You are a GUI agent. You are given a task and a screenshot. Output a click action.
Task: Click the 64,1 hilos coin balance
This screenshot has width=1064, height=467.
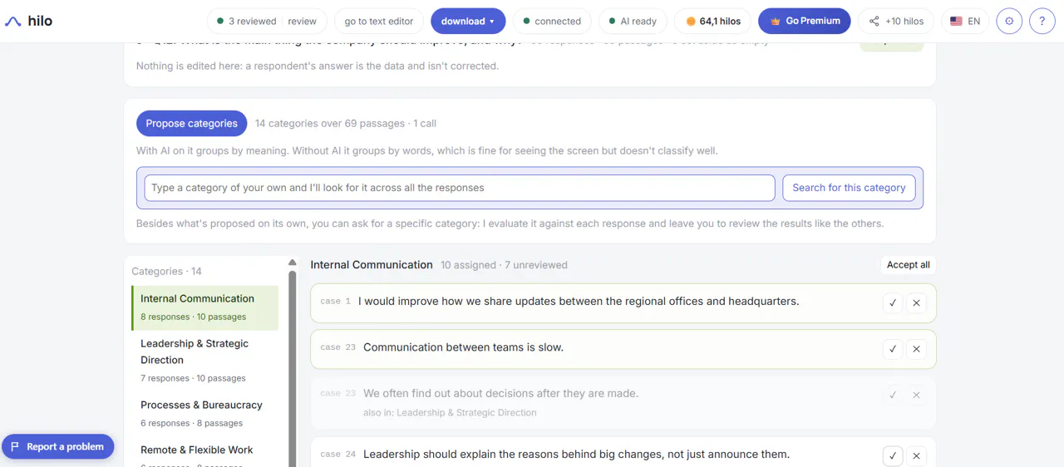click(x=712, y=22)
